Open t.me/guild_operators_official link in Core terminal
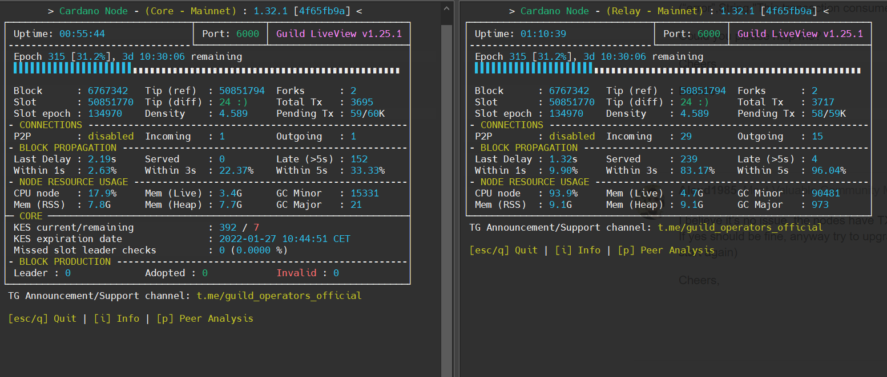887x377 pixels. [279, 296]
